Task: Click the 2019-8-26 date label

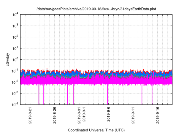Action: (55, 115)
